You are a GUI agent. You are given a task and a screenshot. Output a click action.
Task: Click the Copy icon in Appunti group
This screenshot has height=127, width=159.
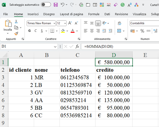click(16, 28)
